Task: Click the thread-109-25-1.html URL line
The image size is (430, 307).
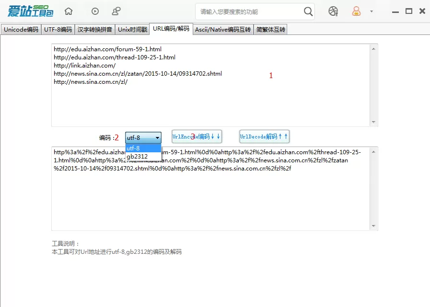Action: 115,57
